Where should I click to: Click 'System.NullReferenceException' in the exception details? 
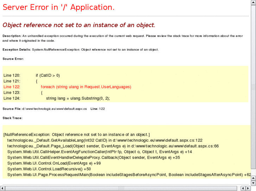(56, 49)
